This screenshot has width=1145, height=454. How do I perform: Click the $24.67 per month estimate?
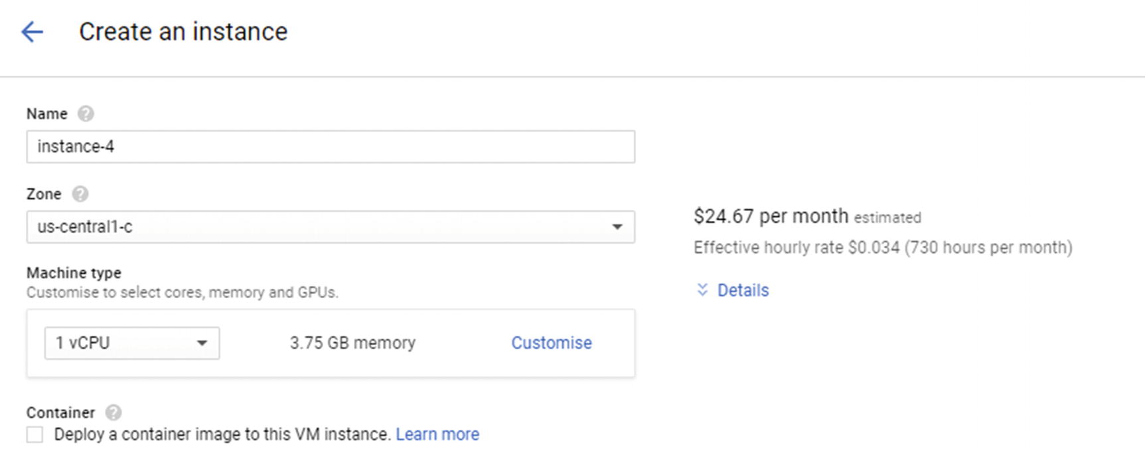[x=771, y=216]
